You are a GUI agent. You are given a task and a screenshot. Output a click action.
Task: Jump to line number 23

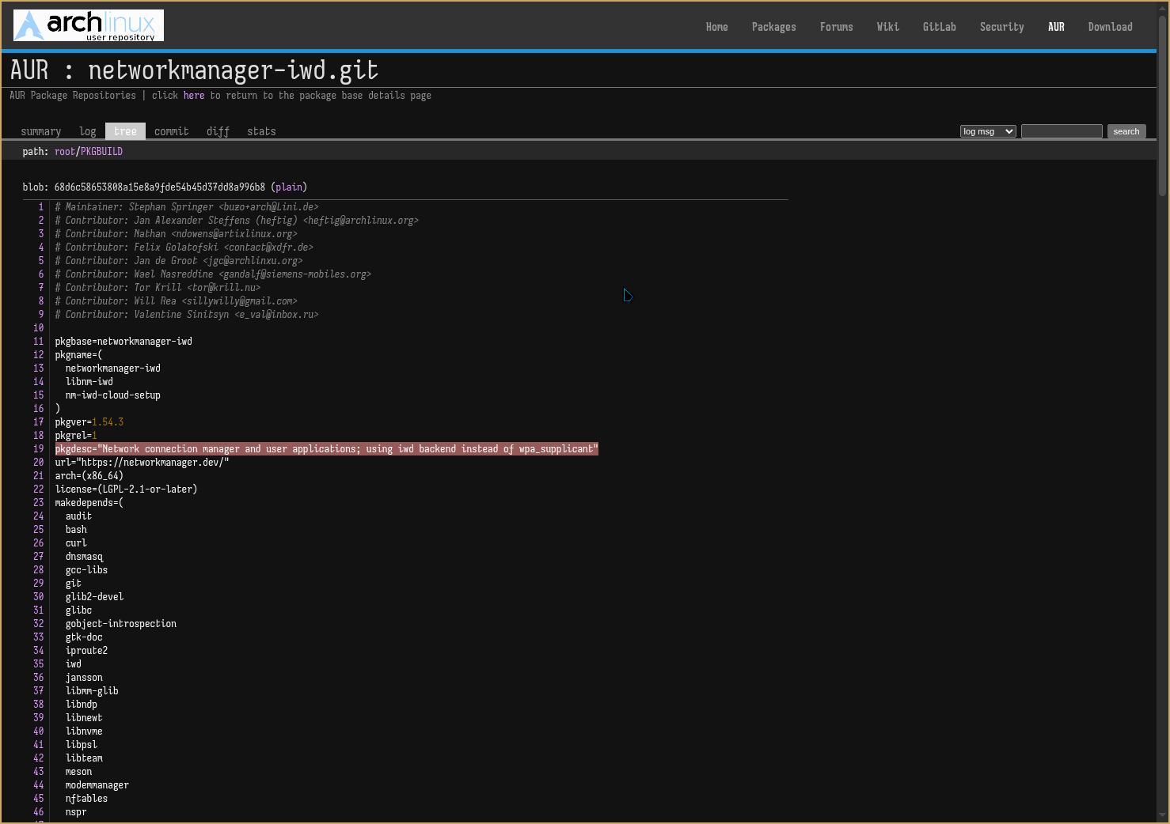(x=38, y=503)
